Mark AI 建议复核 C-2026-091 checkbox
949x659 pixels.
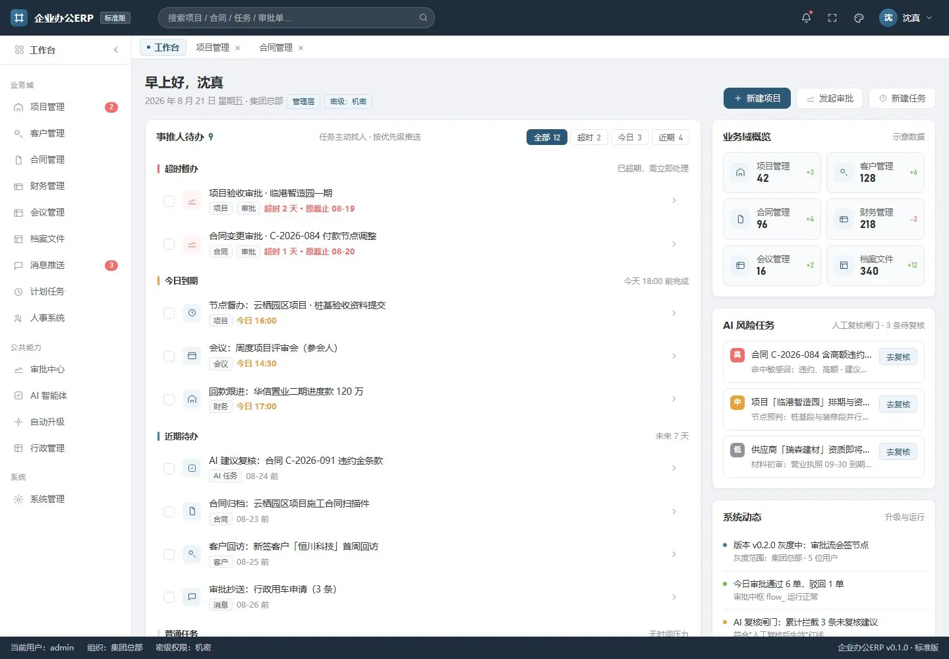[169, 469]
